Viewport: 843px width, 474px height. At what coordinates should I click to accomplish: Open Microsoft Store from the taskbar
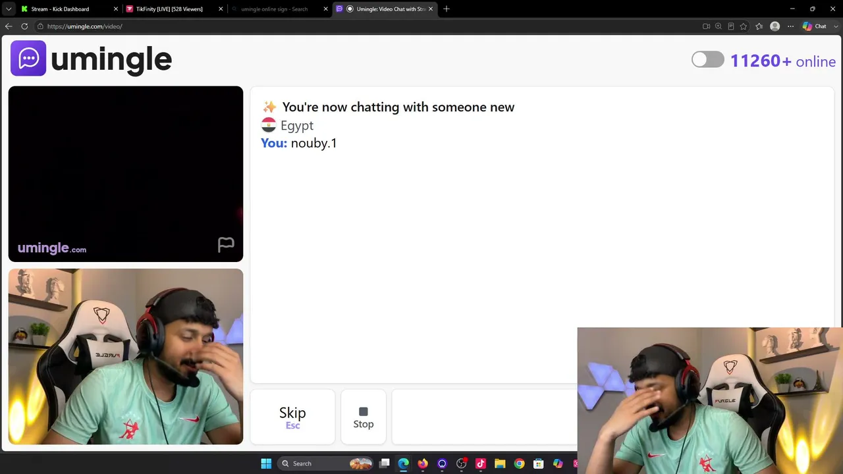[x=539, y=463]
